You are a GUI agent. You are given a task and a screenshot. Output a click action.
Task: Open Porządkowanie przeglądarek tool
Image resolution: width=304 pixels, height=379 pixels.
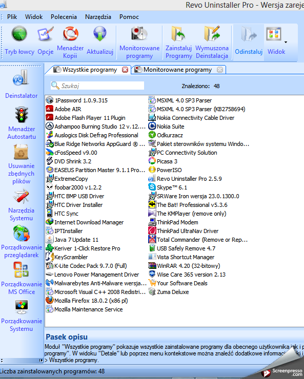tap(22, 241)
